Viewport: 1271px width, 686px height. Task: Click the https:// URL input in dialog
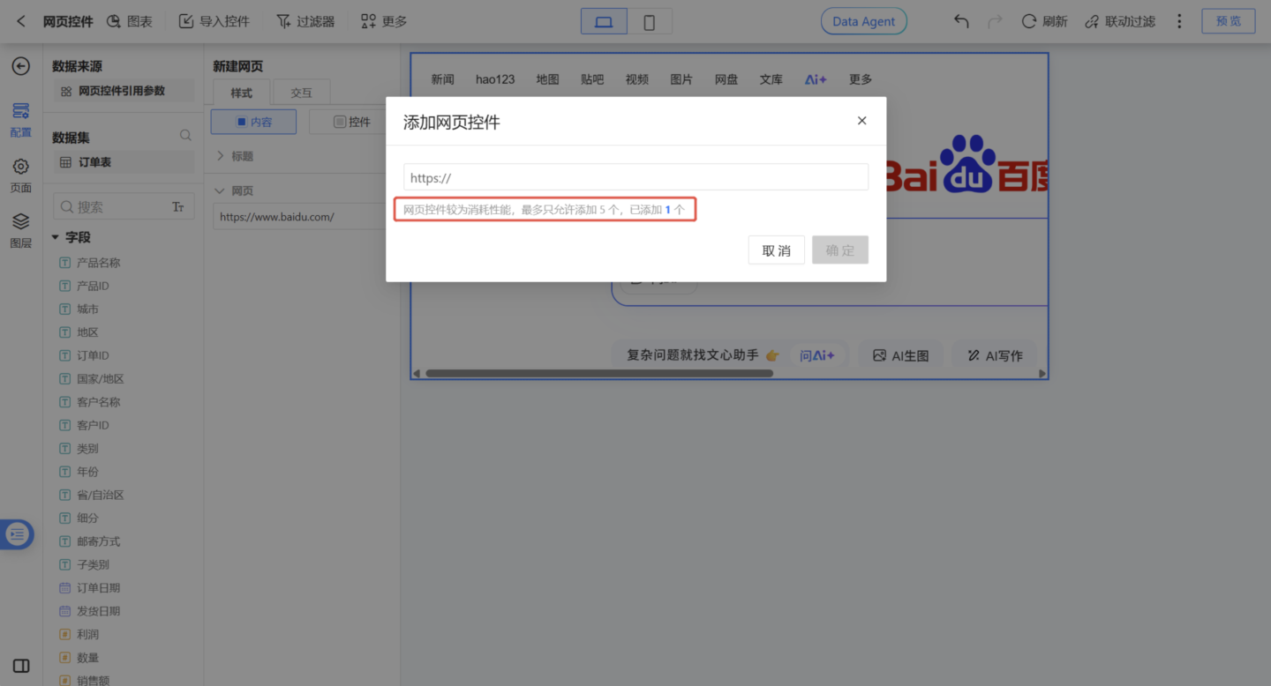[x=635, y=177]
